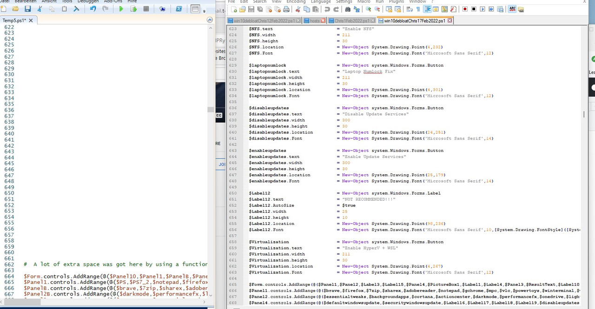Viewport: 595px width, 309px height.
Task: Click the blue Undo arrow in ISE
Action: pyautogui.click(x=93, y=9)
